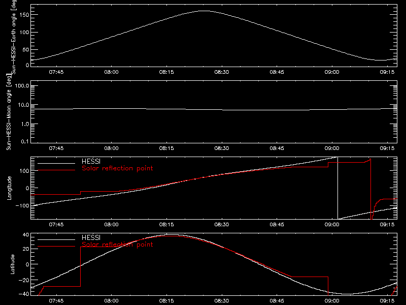Image resolution: width=406 pixels, height=305 pixels.
Task: Click the -20 tick label on Latitude plot
Action: point(24,280)
